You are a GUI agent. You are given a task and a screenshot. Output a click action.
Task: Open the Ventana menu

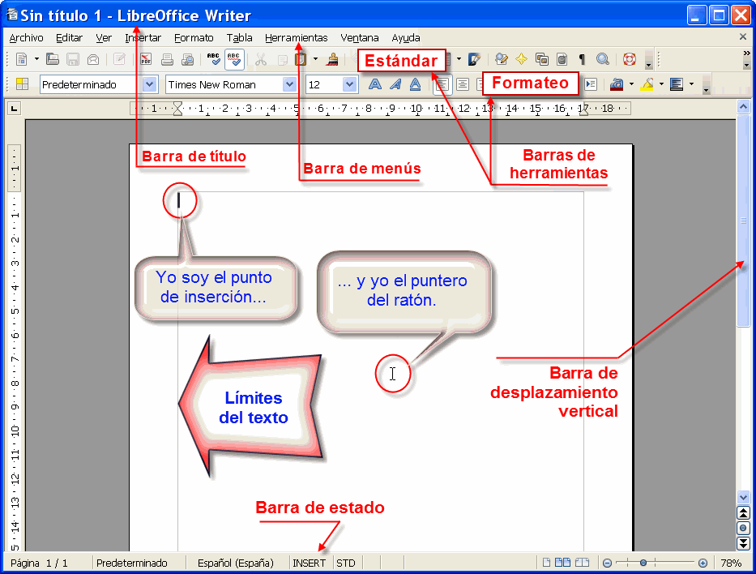click(360, 37)
